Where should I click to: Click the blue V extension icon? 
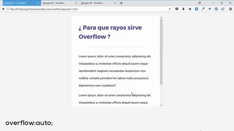point(210,9)
